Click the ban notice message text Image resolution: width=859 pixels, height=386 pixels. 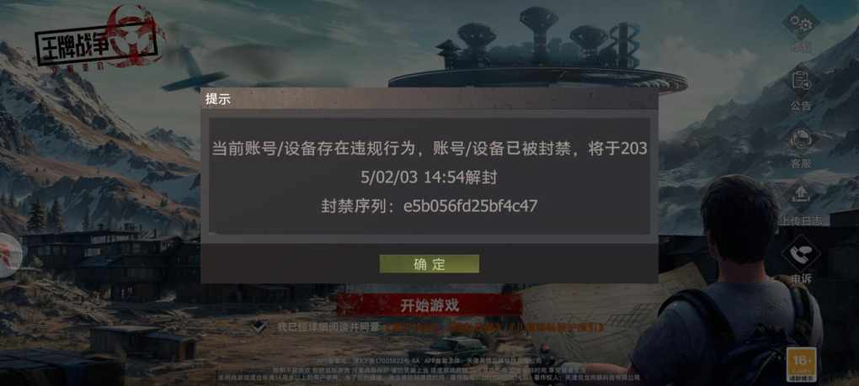[429, 162]
